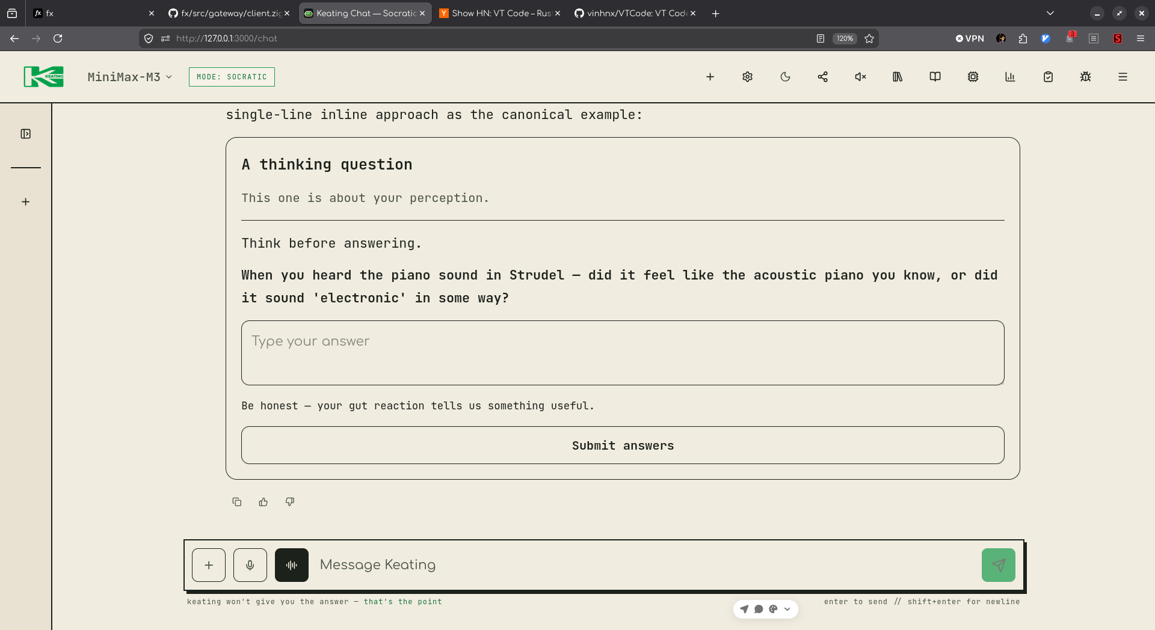The width and height of the screenshot is (1155, 630).
Task: Click the blue checkmark extension icon
Action: [x=1046, y=38]
